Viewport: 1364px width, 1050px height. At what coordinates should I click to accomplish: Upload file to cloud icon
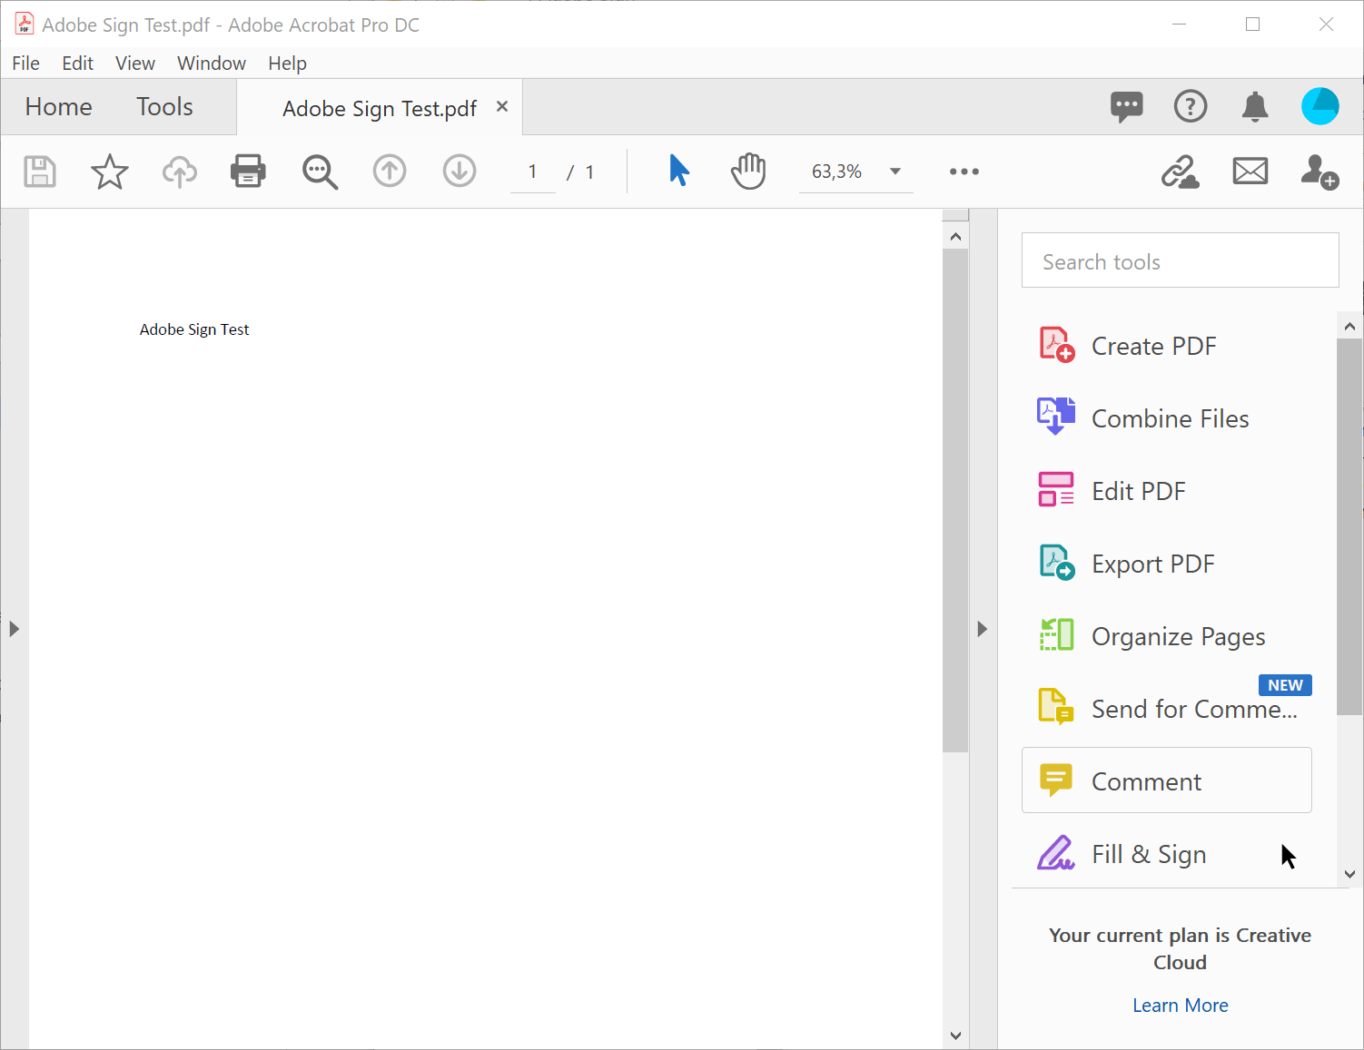pyautogui.click(x=180, y=172)
